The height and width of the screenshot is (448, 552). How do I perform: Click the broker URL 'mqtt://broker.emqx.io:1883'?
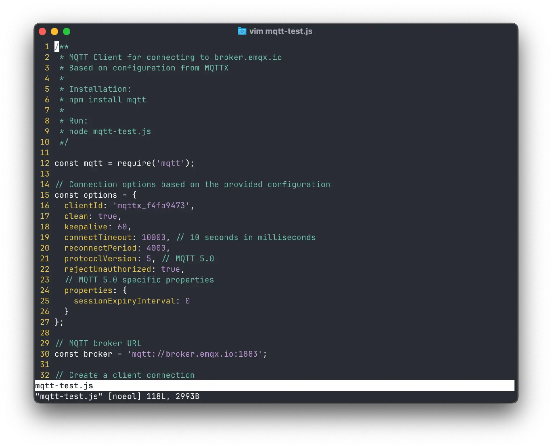point(194,354)
